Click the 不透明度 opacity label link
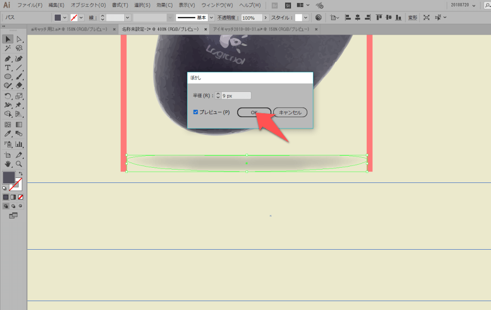The height and width of the screenshot is (310, 491). pyautogui.click(x=228, y=18)
